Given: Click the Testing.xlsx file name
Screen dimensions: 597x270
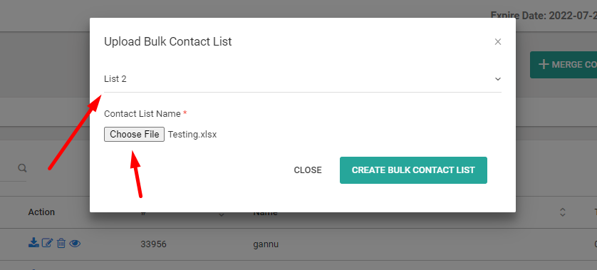Looking at the screenshot, I should [x=192, y=135].
